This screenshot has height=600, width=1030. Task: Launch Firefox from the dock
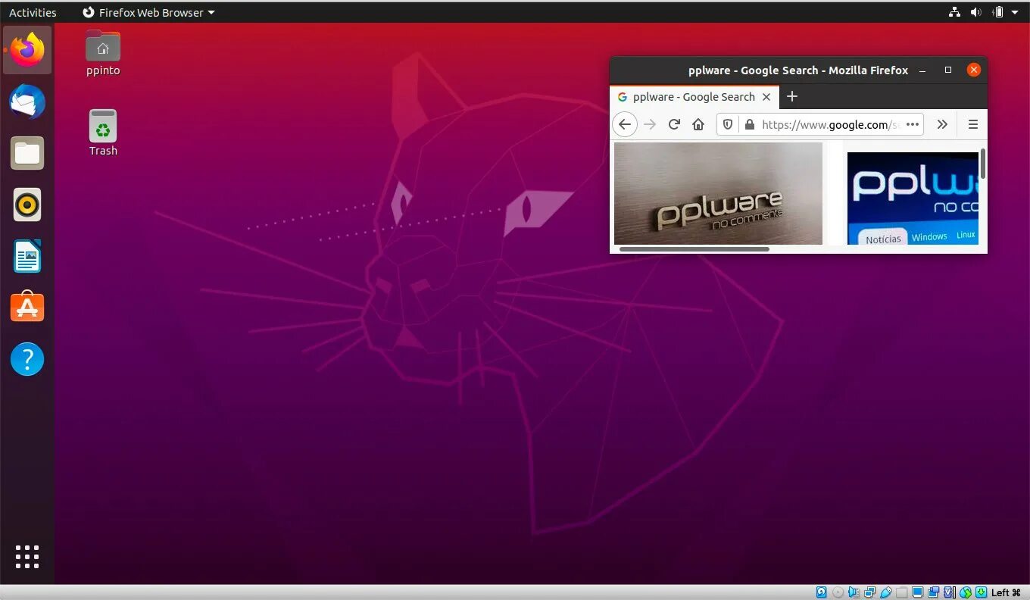point(27,50)
